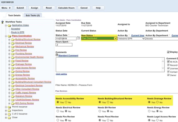Open the Status Date calendar picker icon
This screenshot has width=178, height=122.
point(79,38)
